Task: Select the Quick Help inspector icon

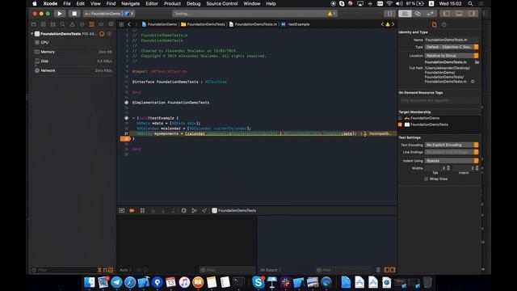Action: pyautogui.click(x=443, y=25)
